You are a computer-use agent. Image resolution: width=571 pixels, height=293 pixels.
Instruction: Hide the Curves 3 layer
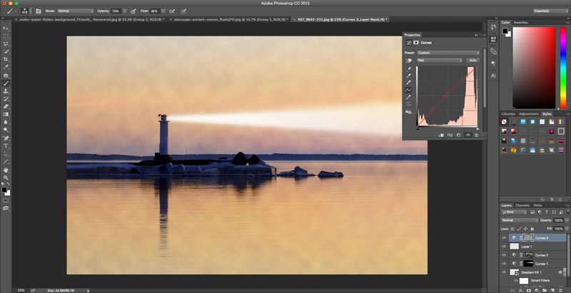point(504,237)
